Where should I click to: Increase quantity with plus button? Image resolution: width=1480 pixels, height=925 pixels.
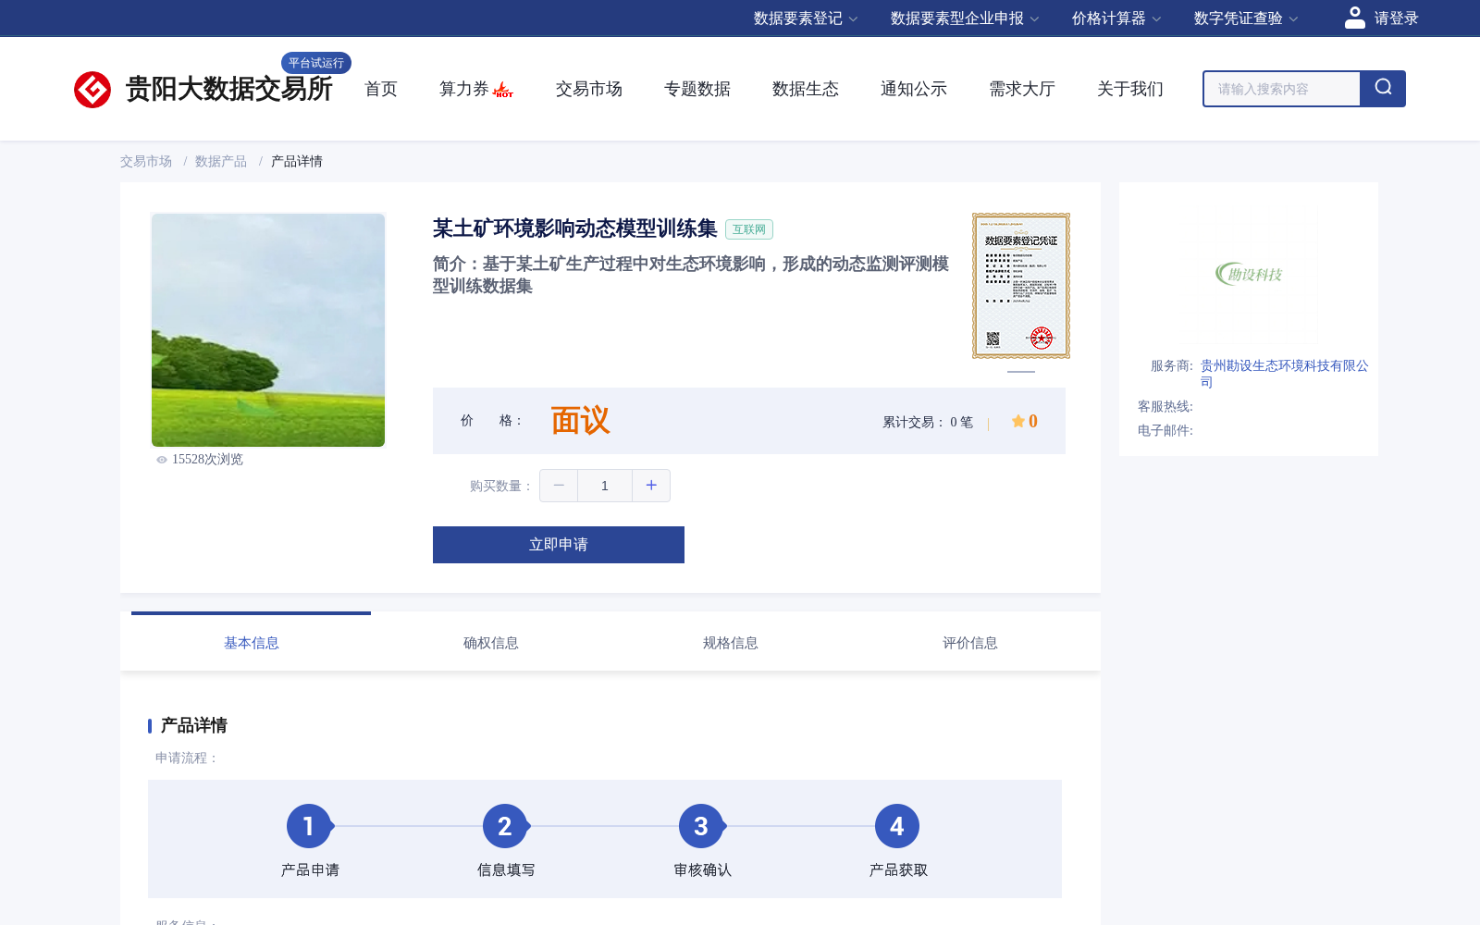tap(651, 486)
